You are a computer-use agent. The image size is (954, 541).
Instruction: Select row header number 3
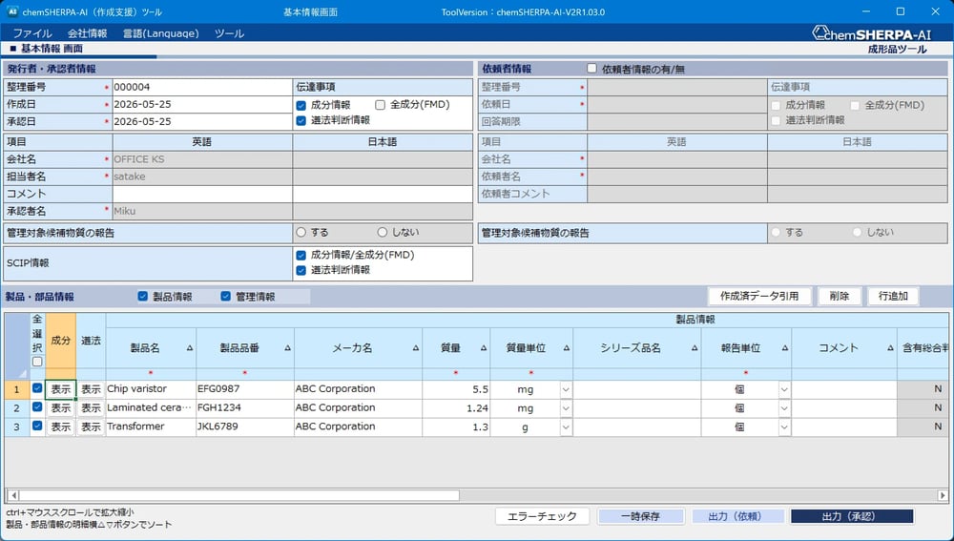coord(17,427)
